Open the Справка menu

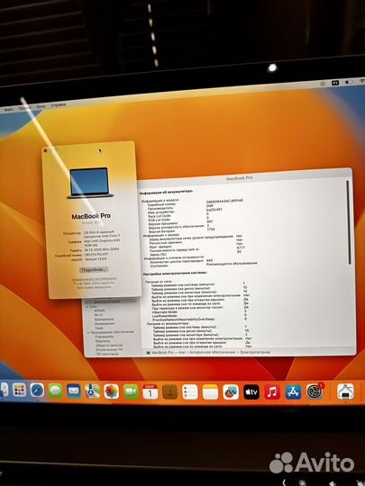(x=59, y=105)
